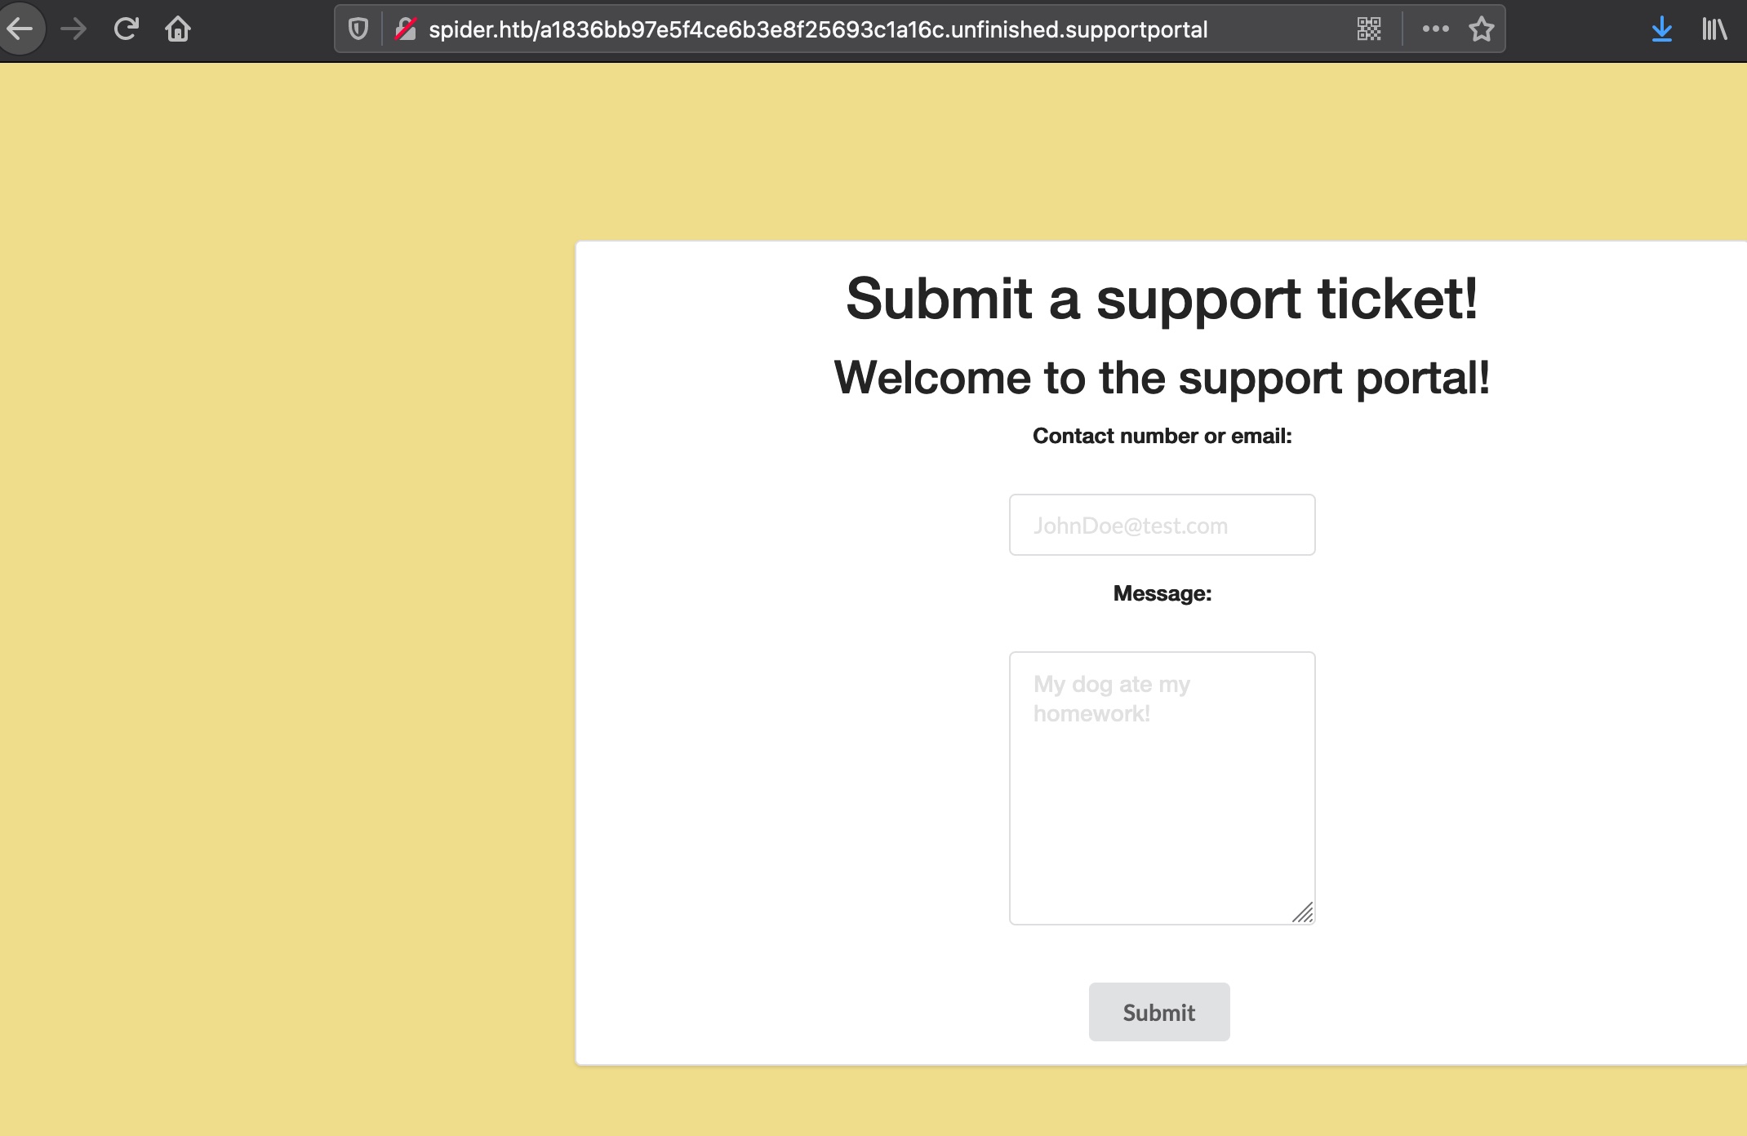Image resolution: width=1747 pixels, height=1136 pixels.
Task: Click the browser forward arrow button
Action: click(x=73, y=29)
